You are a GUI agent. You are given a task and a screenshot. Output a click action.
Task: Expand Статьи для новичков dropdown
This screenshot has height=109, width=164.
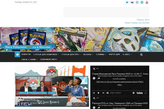point(46,55)
